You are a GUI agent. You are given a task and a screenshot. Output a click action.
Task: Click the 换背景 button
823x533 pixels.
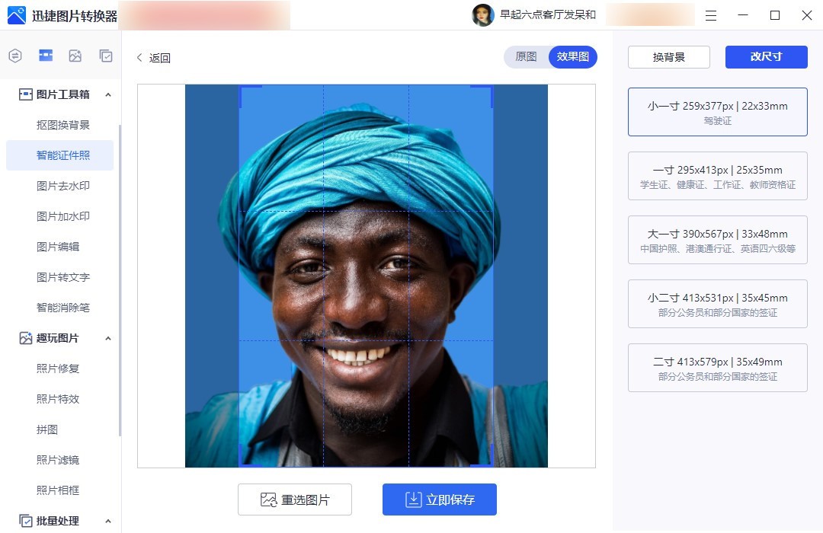point(668,56)
